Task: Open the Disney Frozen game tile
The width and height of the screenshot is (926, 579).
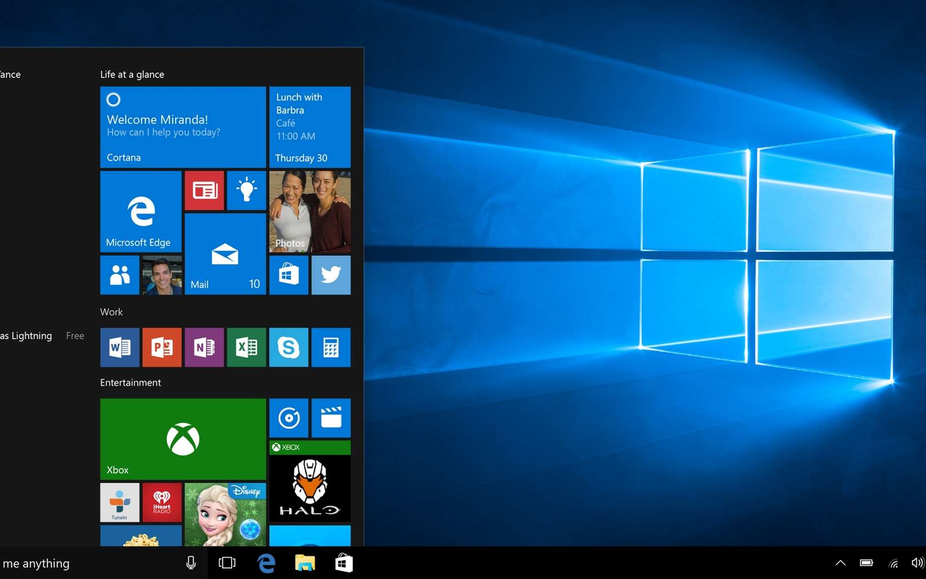Action: coord(225,514)
